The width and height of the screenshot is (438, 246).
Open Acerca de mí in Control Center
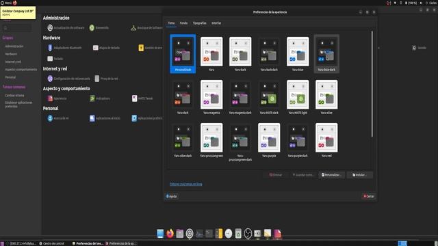(58, 118)
